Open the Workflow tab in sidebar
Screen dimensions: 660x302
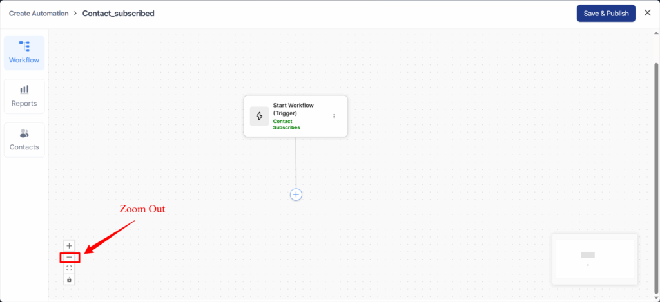24,53
